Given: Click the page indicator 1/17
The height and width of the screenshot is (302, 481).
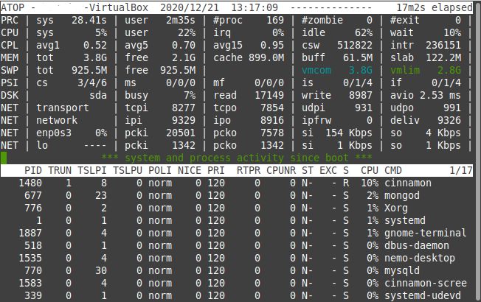Looking at the screenshot, I should coord(461,170).
